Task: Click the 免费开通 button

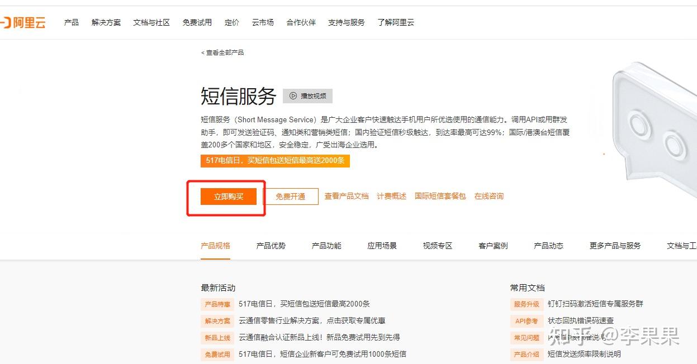Action: click(291, 197)
